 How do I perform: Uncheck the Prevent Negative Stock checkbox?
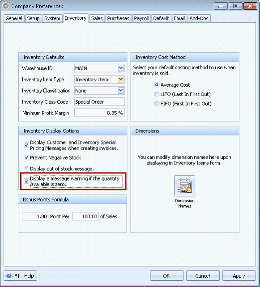26,157
